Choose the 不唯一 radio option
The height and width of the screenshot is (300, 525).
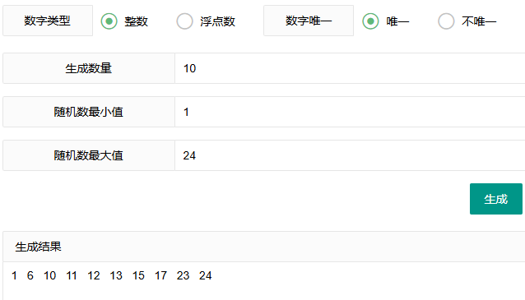(x=446, y=21)
